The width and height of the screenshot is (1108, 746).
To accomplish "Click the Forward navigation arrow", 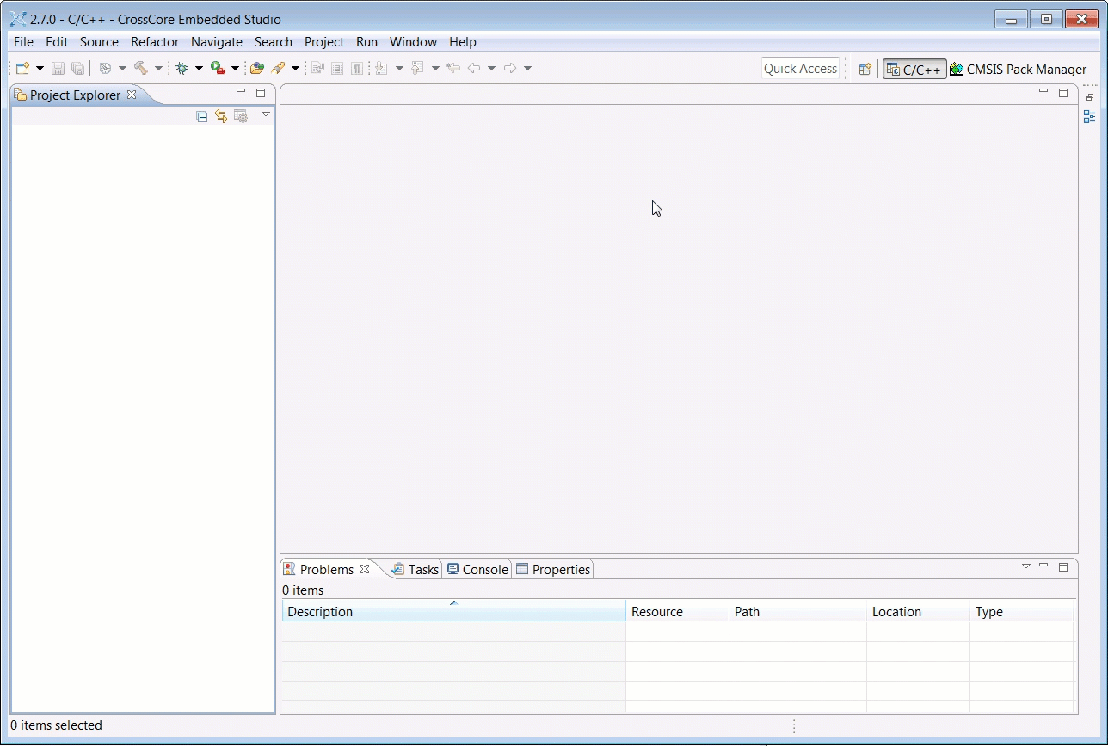I will coord(510,68).
